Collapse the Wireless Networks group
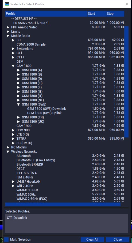The image size is (132, 243). click(8, 152)
